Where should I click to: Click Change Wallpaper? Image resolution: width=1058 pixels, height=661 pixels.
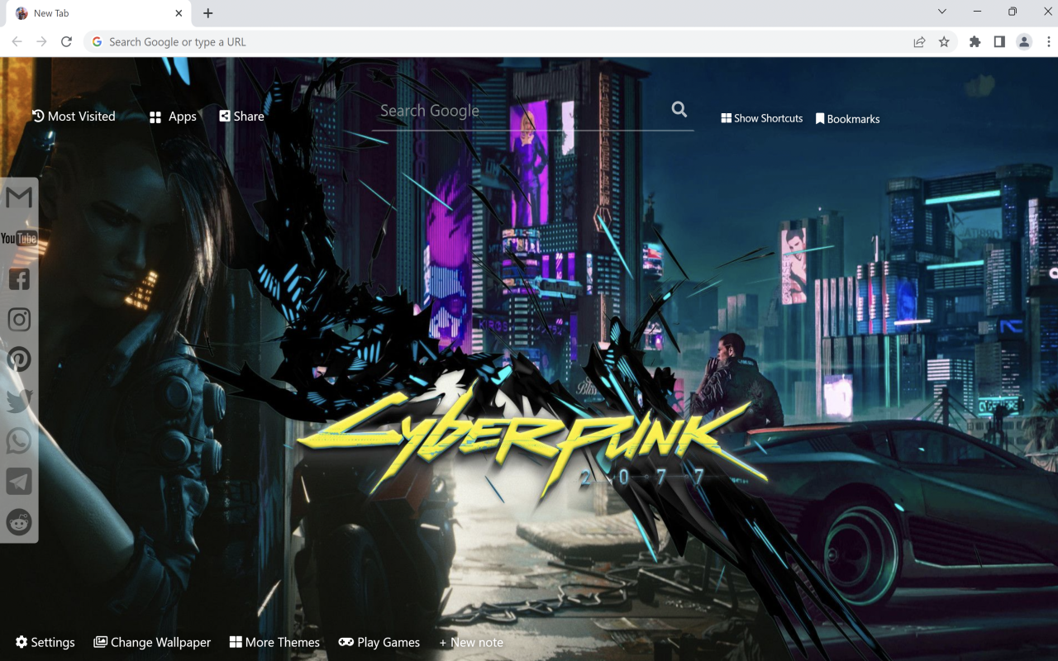(152, 642)
